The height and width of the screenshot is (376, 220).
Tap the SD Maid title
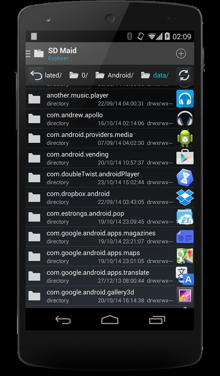pyautogui.click(x=62, y=51)
